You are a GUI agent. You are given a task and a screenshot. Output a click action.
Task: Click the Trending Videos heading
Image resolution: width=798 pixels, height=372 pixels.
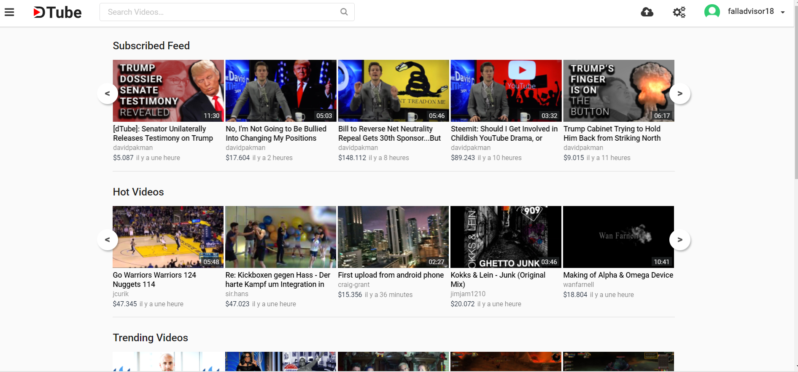(x=151, y=337)
